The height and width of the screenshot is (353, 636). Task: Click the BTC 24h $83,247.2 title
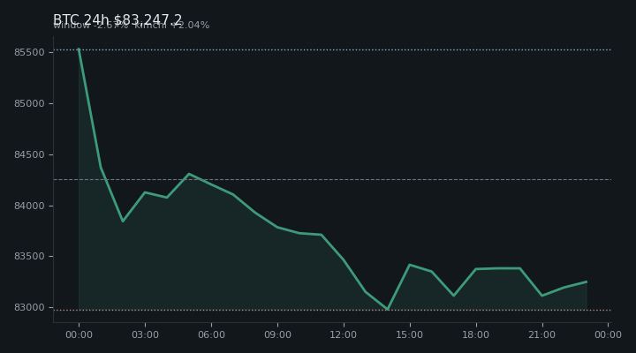click(117, 19)
